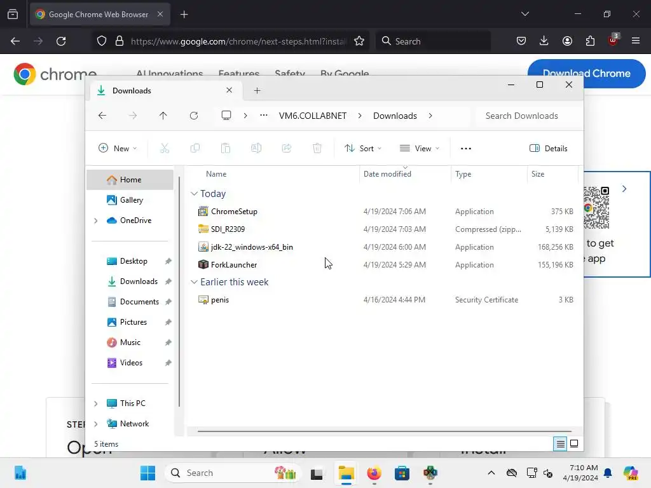The width and height of the screenshot is (651, 488).
Task: Reload the page in the browser
Action: [61, 41]
